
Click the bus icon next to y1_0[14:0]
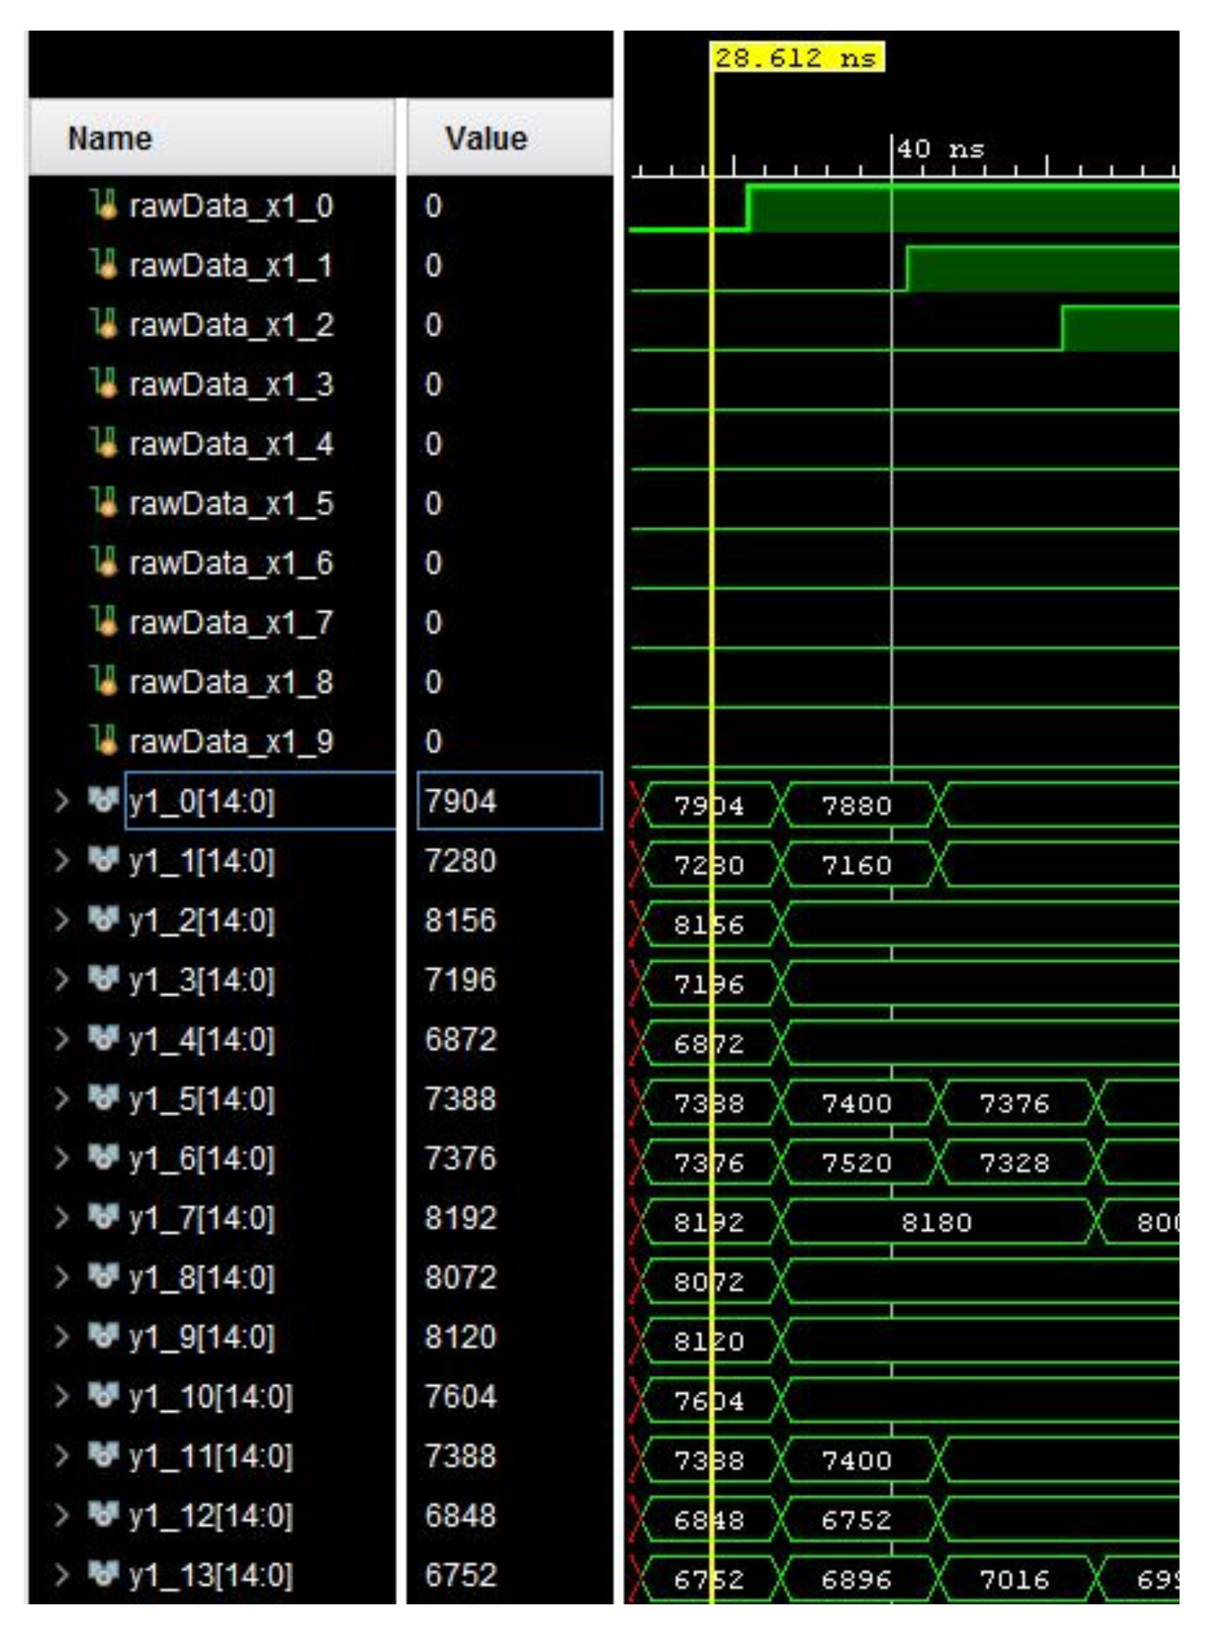[x=103, y=800]
